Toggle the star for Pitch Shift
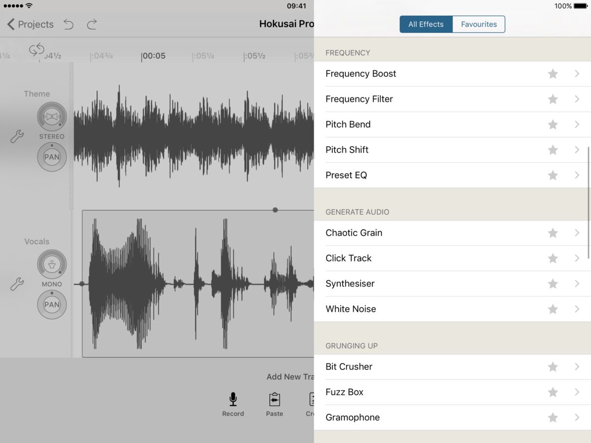This screenshot has width=591, height=443. point(553,150)
